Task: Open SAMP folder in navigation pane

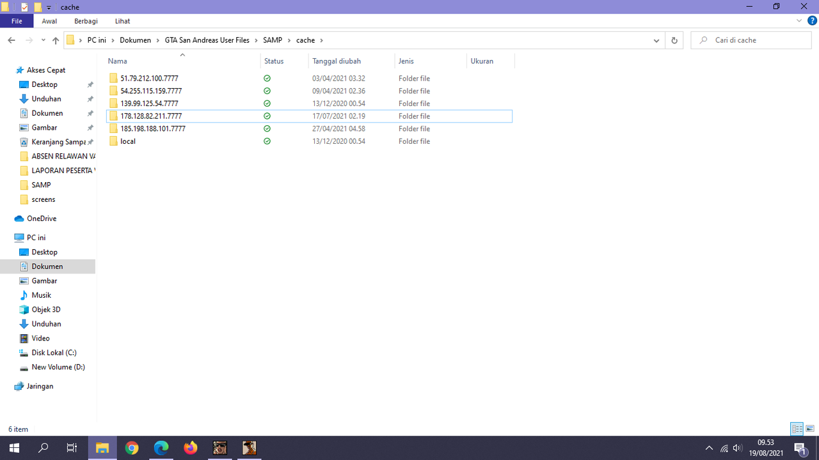Action: [41, 185]
